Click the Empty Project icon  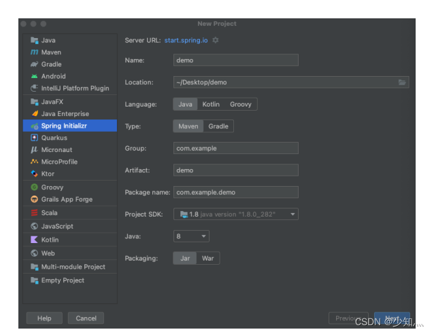pos(34,280)
